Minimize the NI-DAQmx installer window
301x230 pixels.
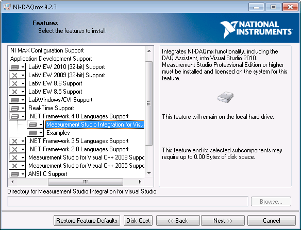(x=256, y=7)
